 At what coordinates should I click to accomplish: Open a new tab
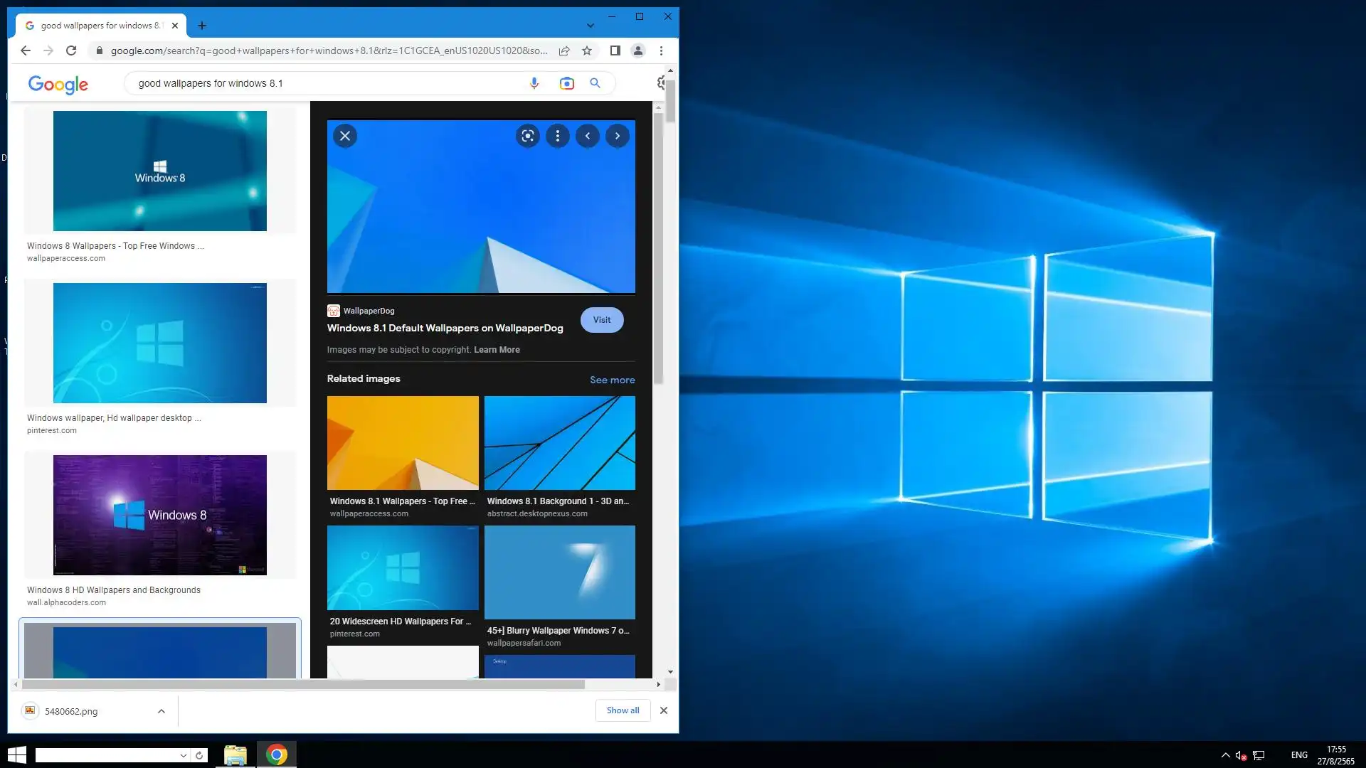(202, 26)
